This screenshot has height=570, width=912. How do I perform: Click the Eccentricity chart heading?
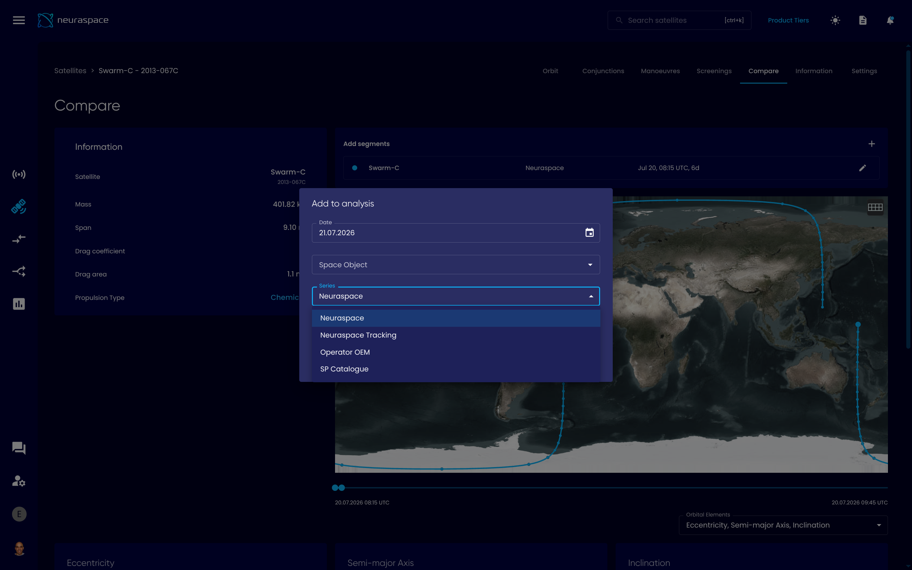[x=91, y=563]
